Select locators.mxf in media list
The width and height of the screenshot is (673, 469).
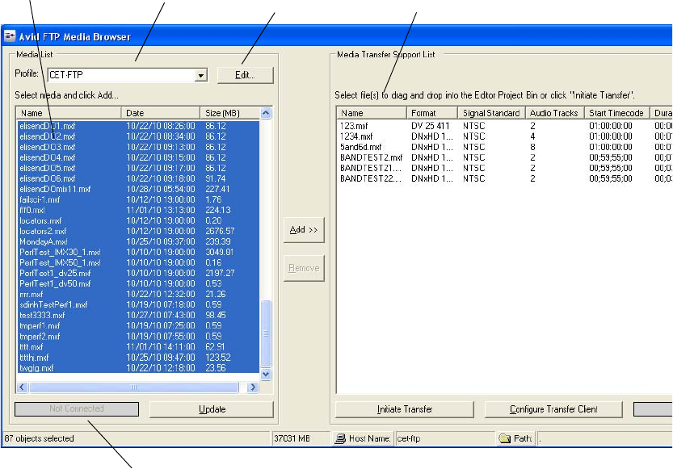[x=138, y=221]
